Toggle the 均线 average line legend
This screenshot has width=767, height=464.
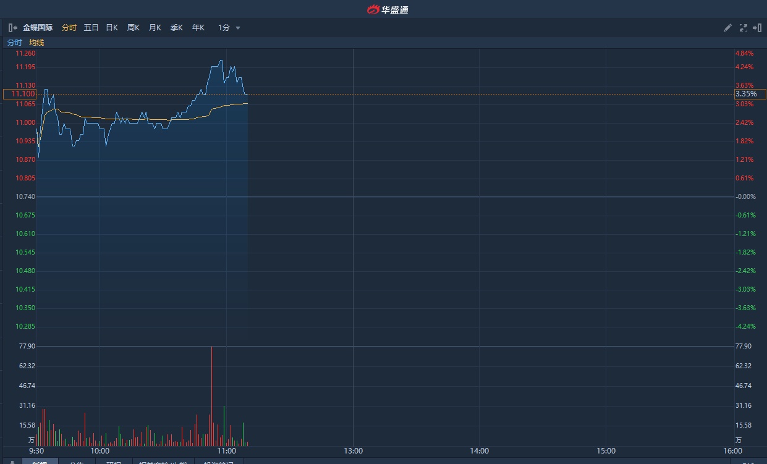[36, 43]
